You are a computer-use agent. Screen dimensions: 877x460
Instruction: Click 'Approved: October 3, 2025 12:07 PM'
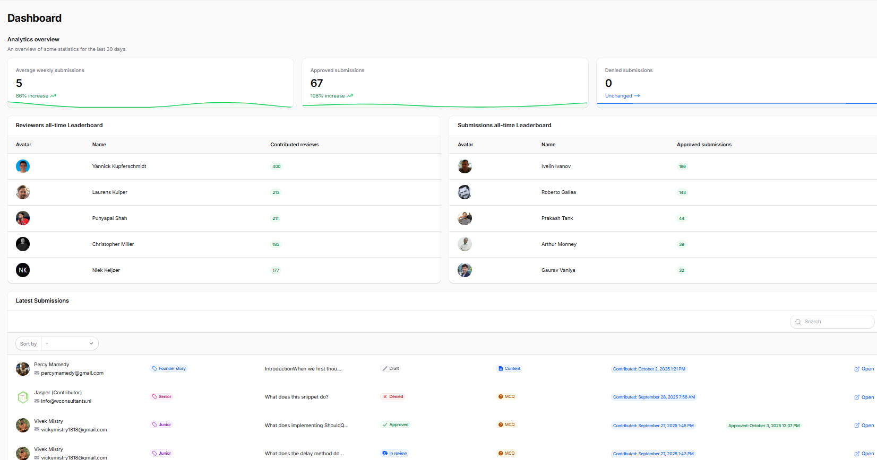click(764, 426)
